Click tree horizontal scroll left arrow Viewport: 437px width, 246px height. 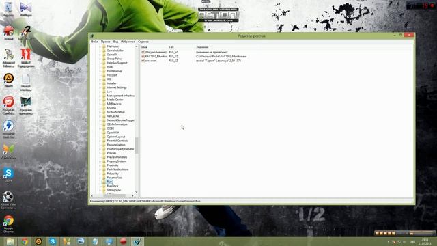click(x=93, y=196)
